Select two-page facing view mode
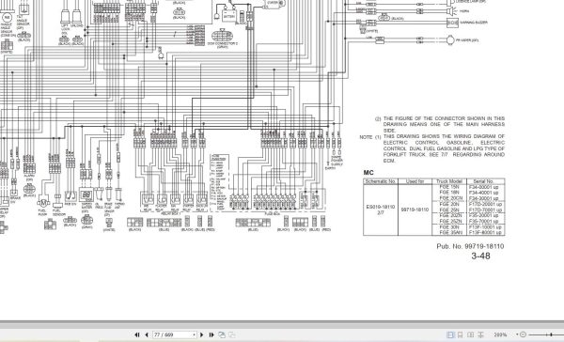The height and width of the screenshot is (342, 564). pyautogui.click(x=470, y=334)
